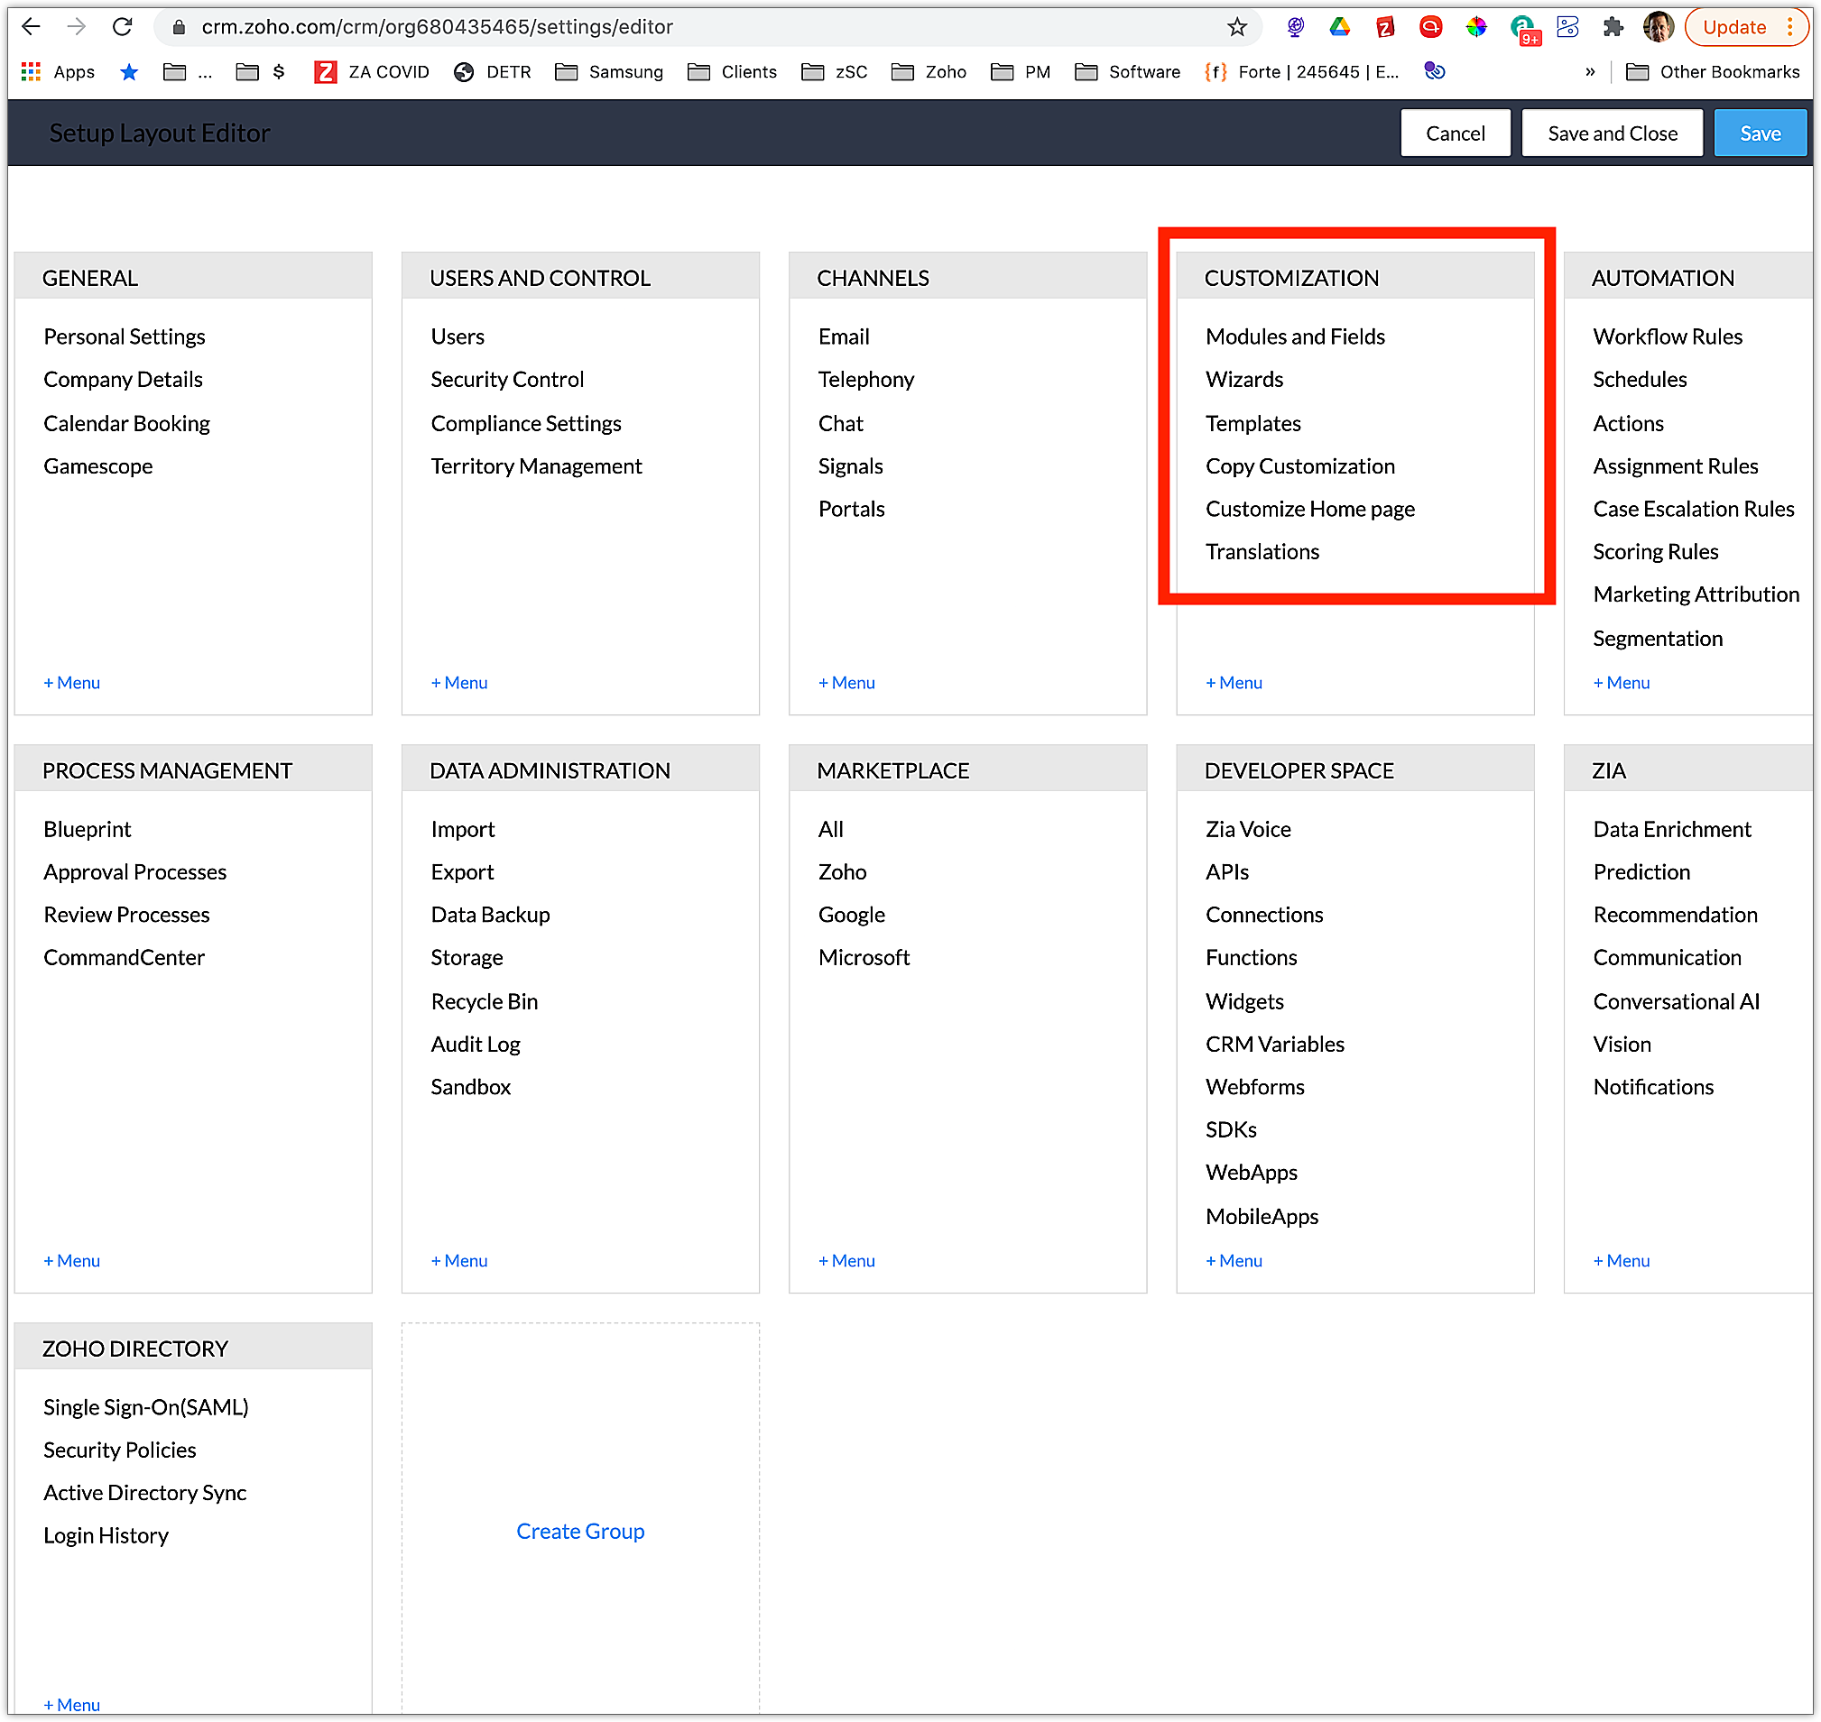Open the ZA COVID bookmark

click(x=372, y=71)
